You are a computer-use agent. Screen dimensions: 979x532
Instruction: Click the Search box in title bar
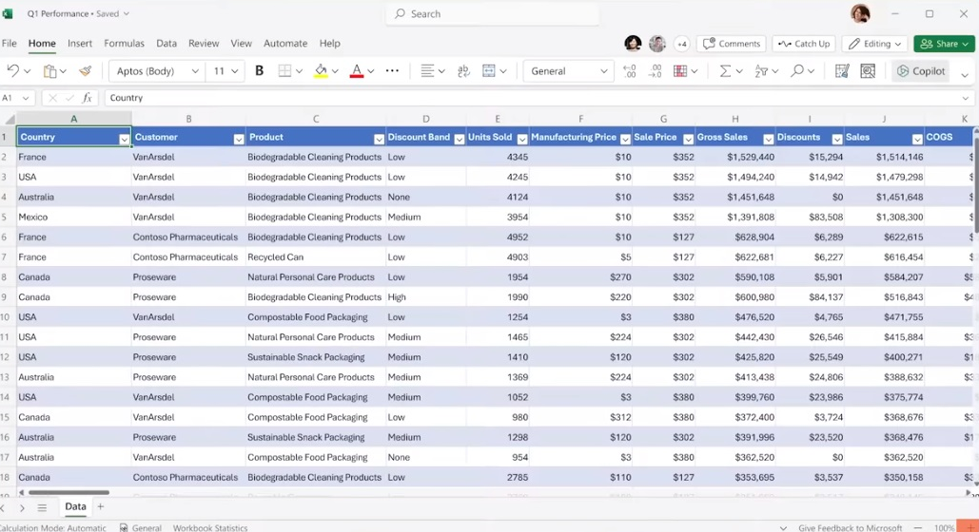pyautogui.click(x=493, y=14)
